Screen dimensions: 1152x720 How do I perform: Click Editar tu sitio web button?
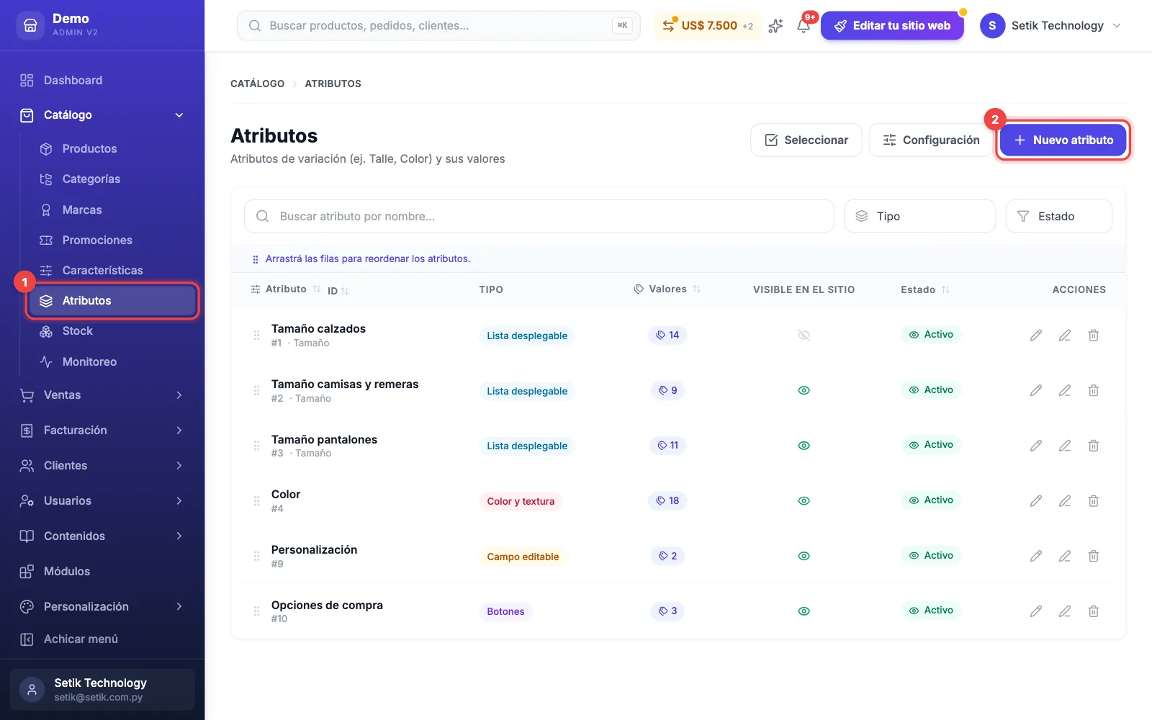click(892, 26)
